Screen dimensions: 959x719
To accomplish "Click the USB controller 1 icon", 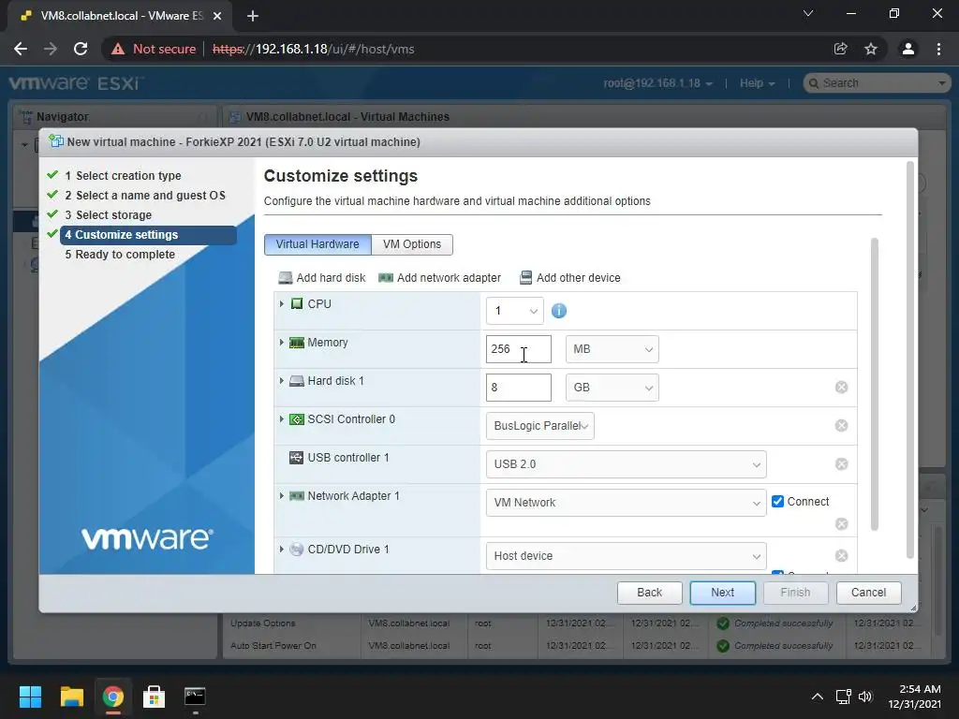I will (297, 458).
